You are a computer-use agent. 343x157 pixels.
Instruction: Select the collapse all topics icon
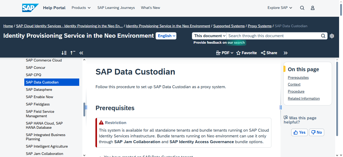pyautogui.click(x=73, y=53)
